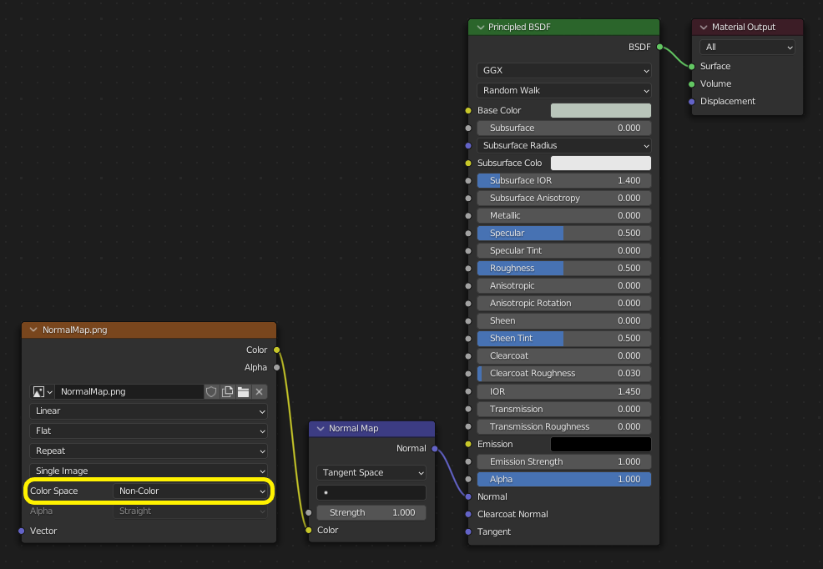Screen dimensions: 823x569
Task: Click the image datablock browse icon
Action: coord(40,391)
